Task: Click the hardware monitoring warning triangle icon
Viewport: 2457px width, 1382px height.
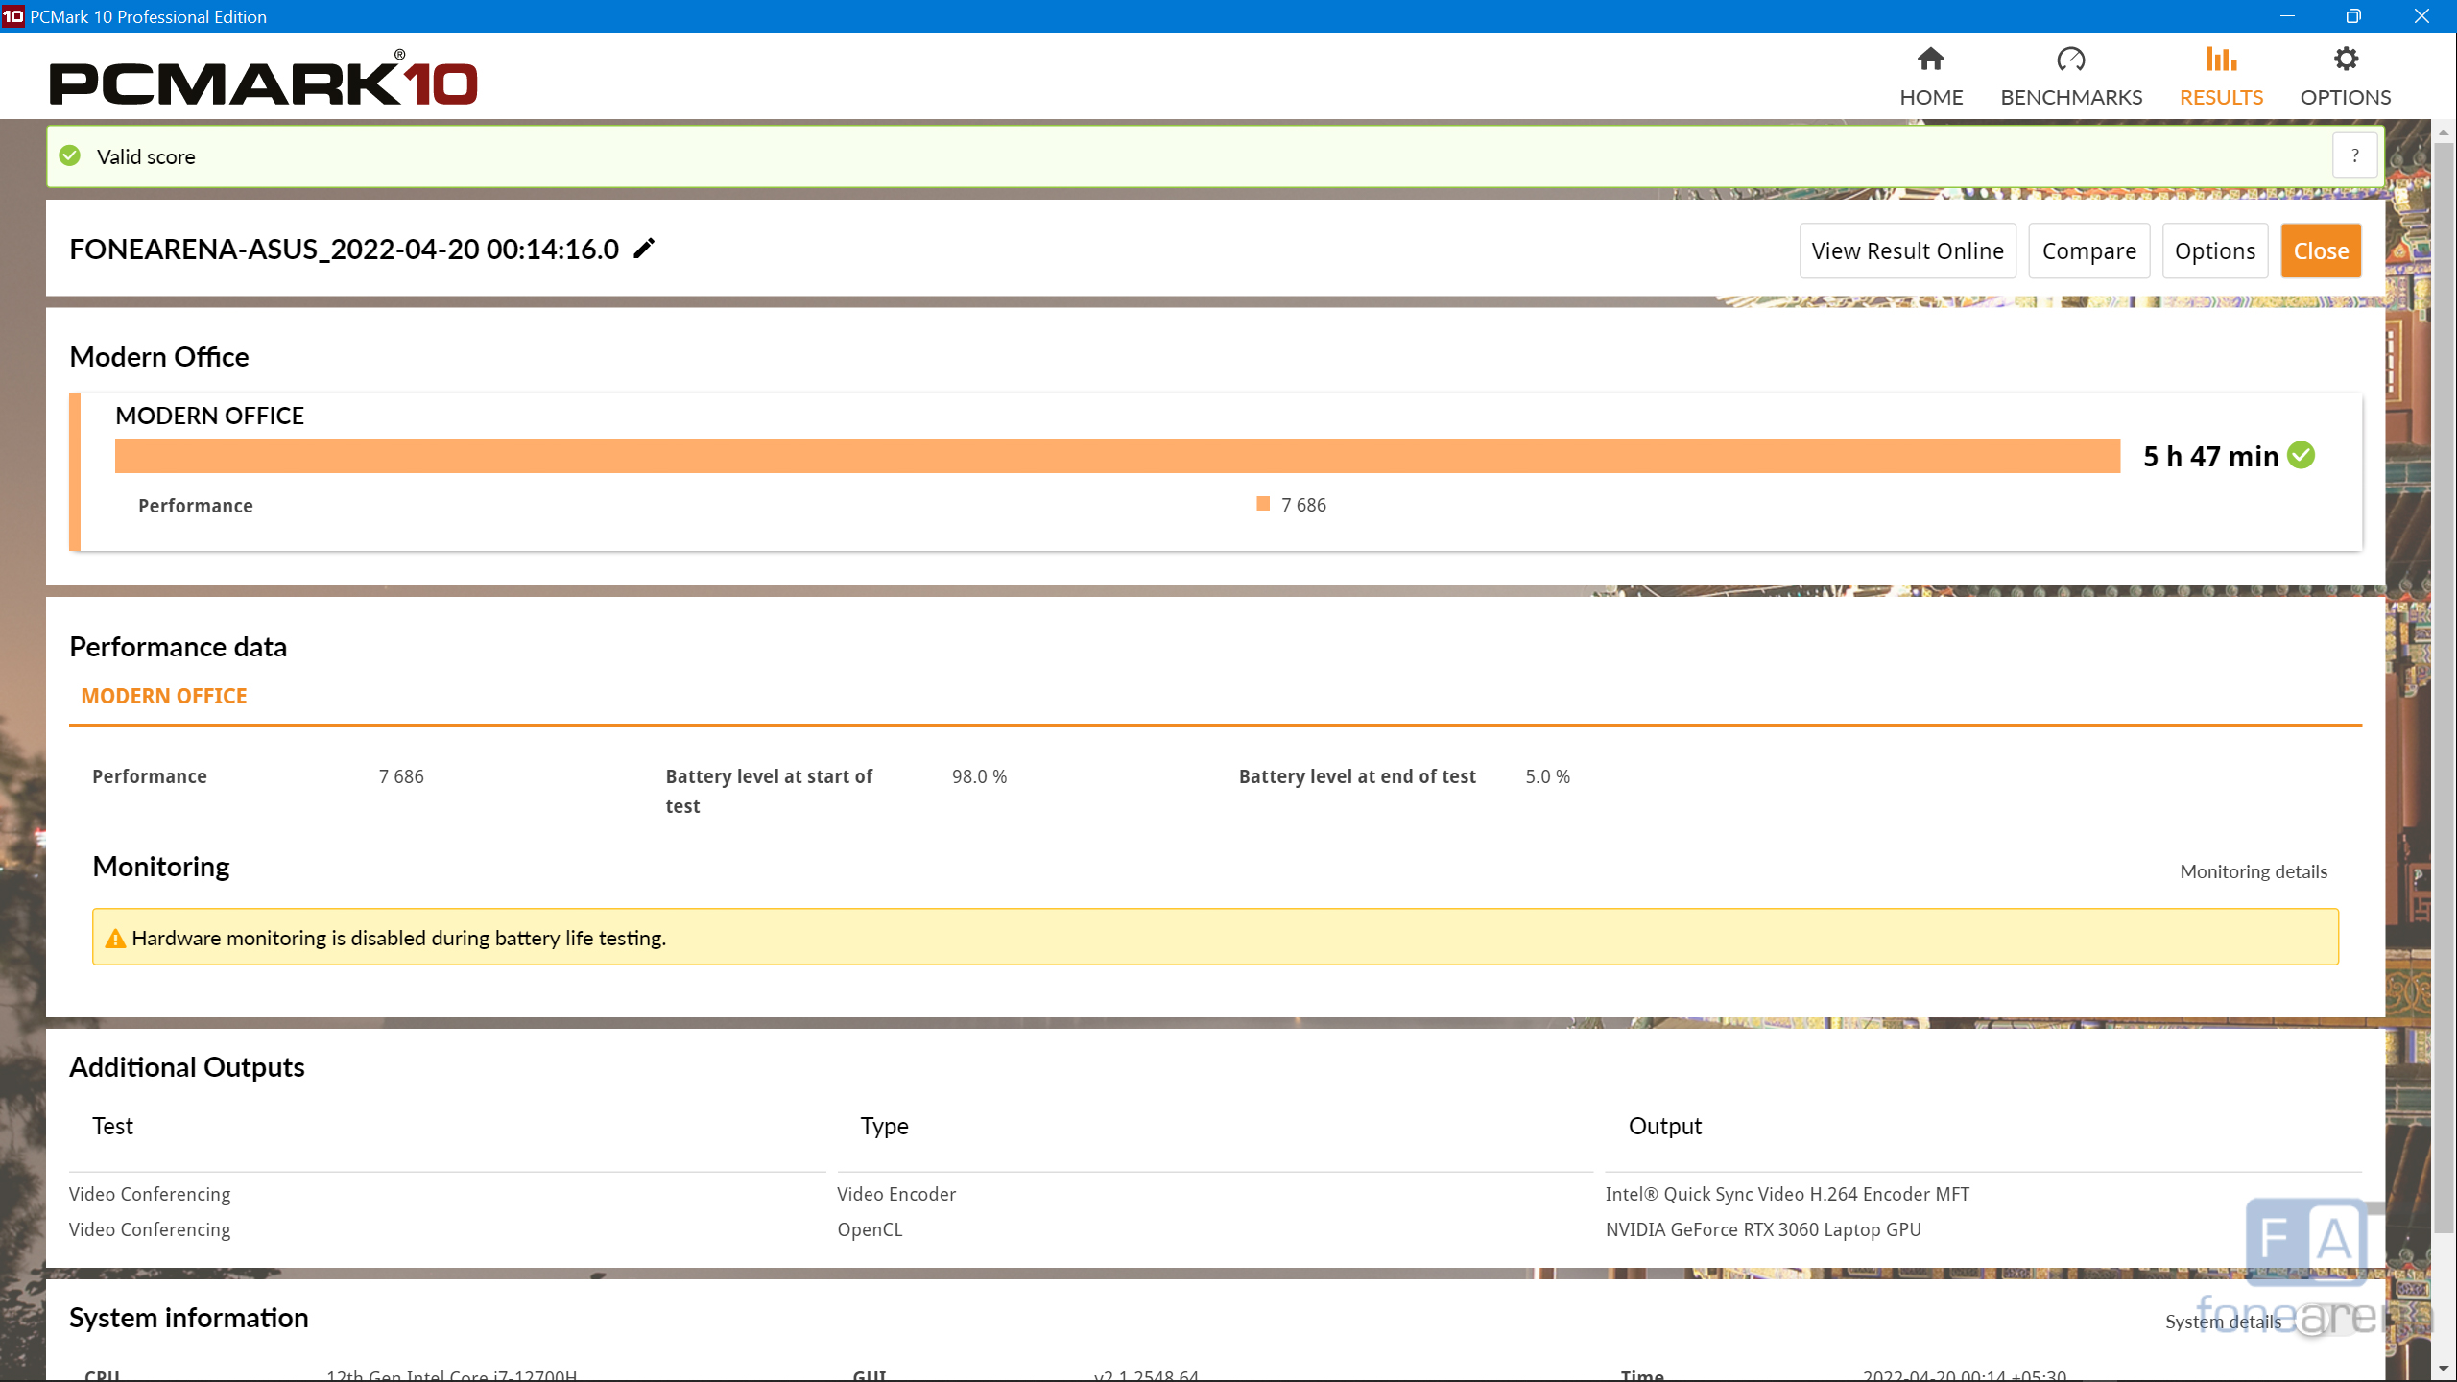Action: 115,939
